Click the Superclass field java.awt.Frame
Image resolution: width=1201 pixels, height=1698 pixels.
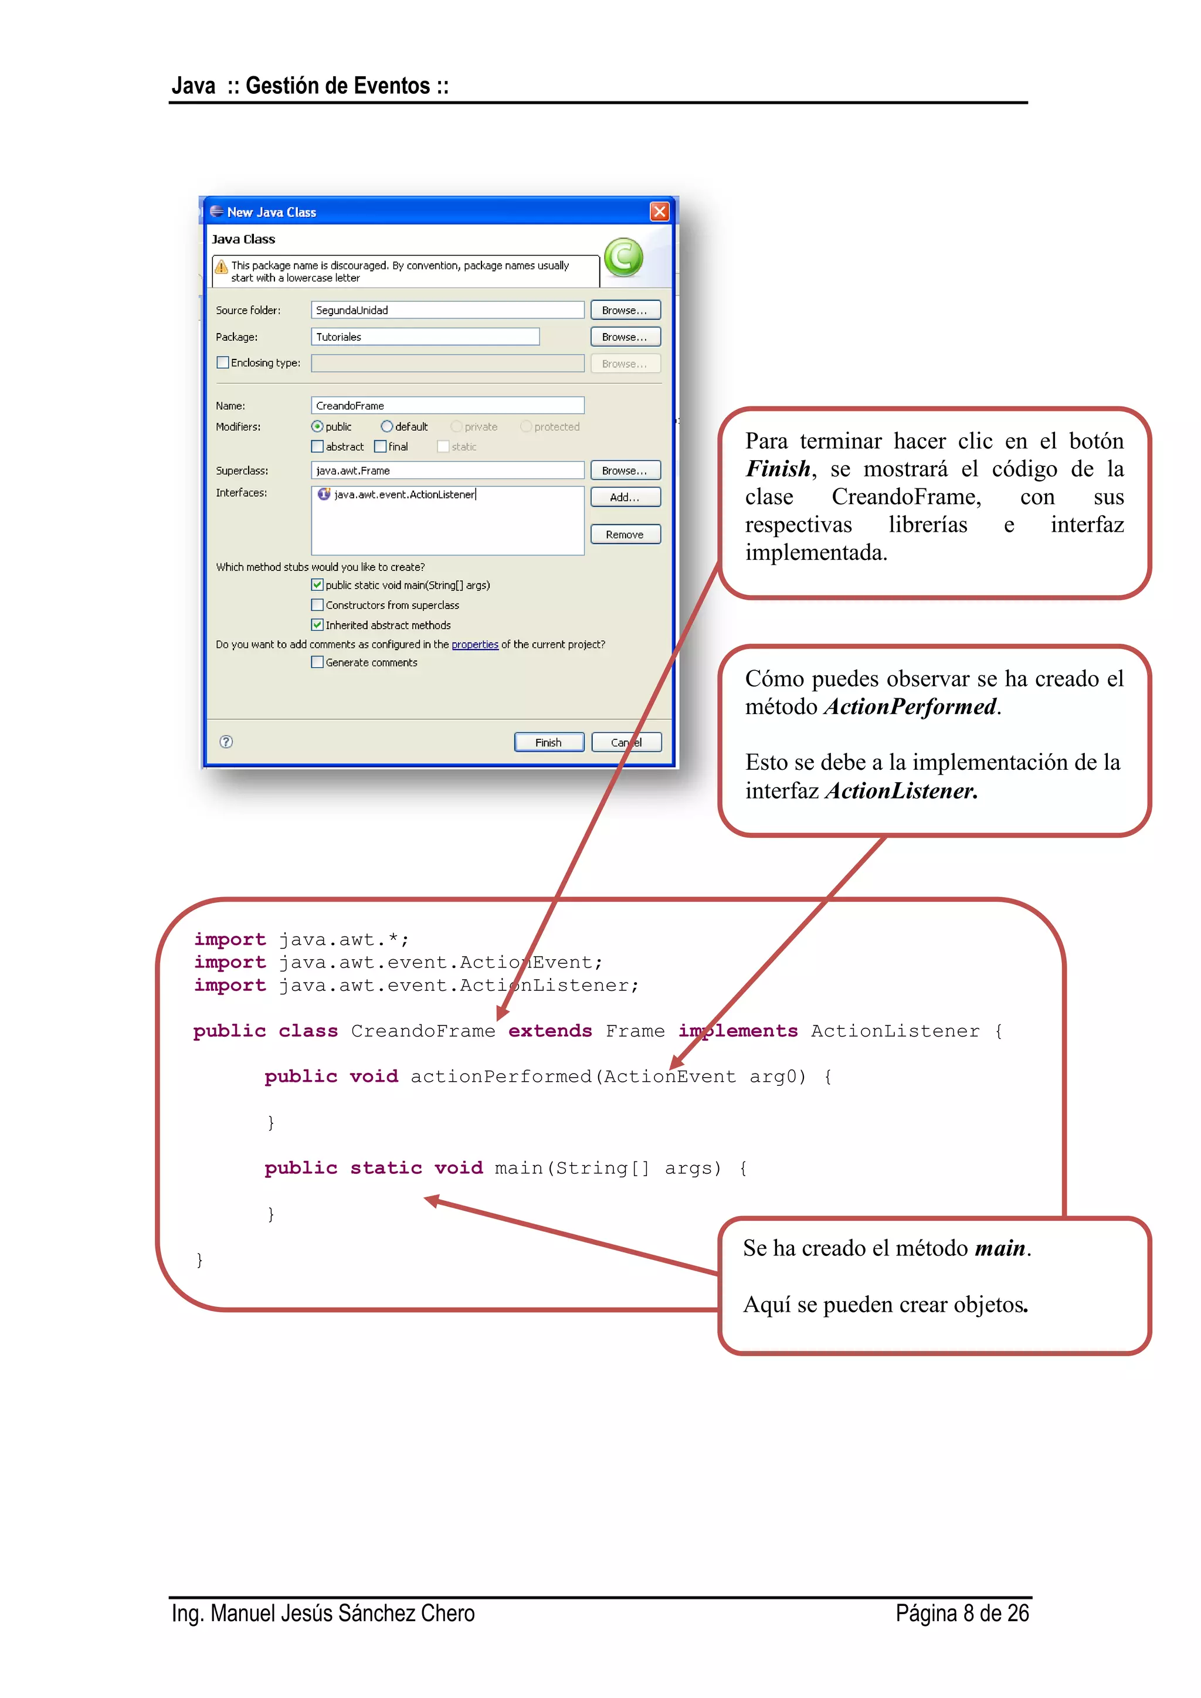447,470
